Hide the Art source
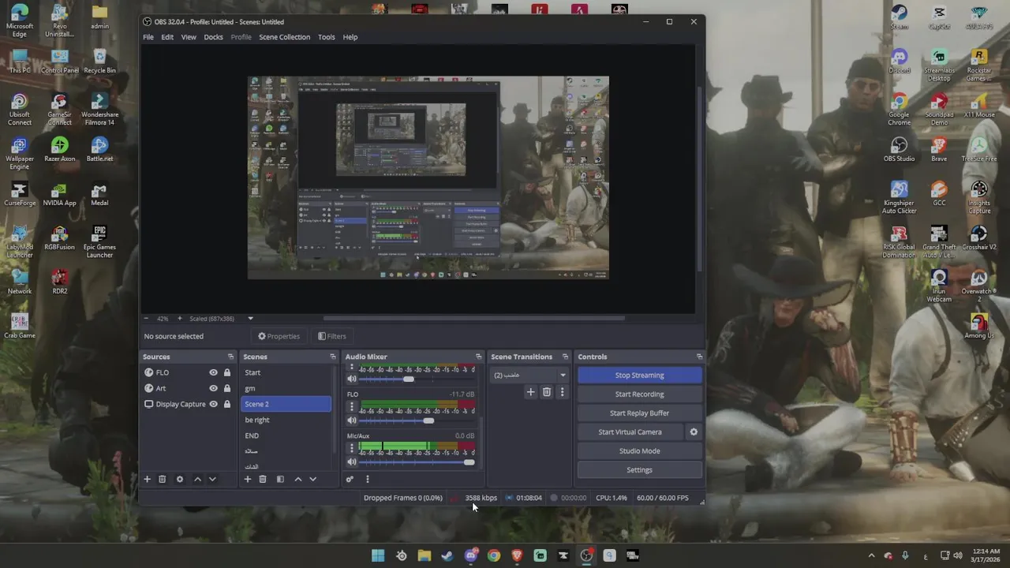1010x568 pixels. pos(213,388)
